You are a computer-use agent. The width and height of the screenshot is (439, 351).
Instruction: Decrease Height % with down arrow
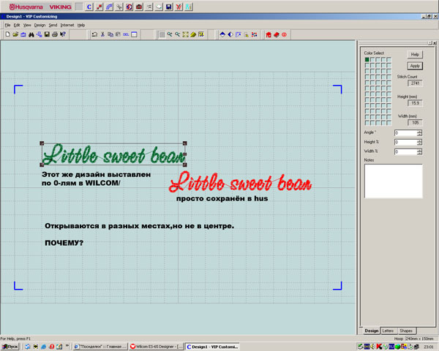[x=420, y=144]
